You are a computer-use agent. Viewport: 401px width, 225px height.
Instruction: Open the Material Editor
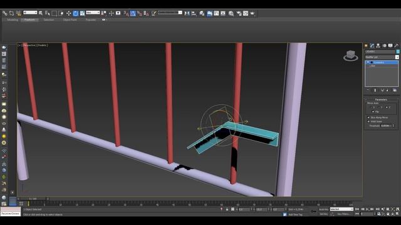point(231,13)
